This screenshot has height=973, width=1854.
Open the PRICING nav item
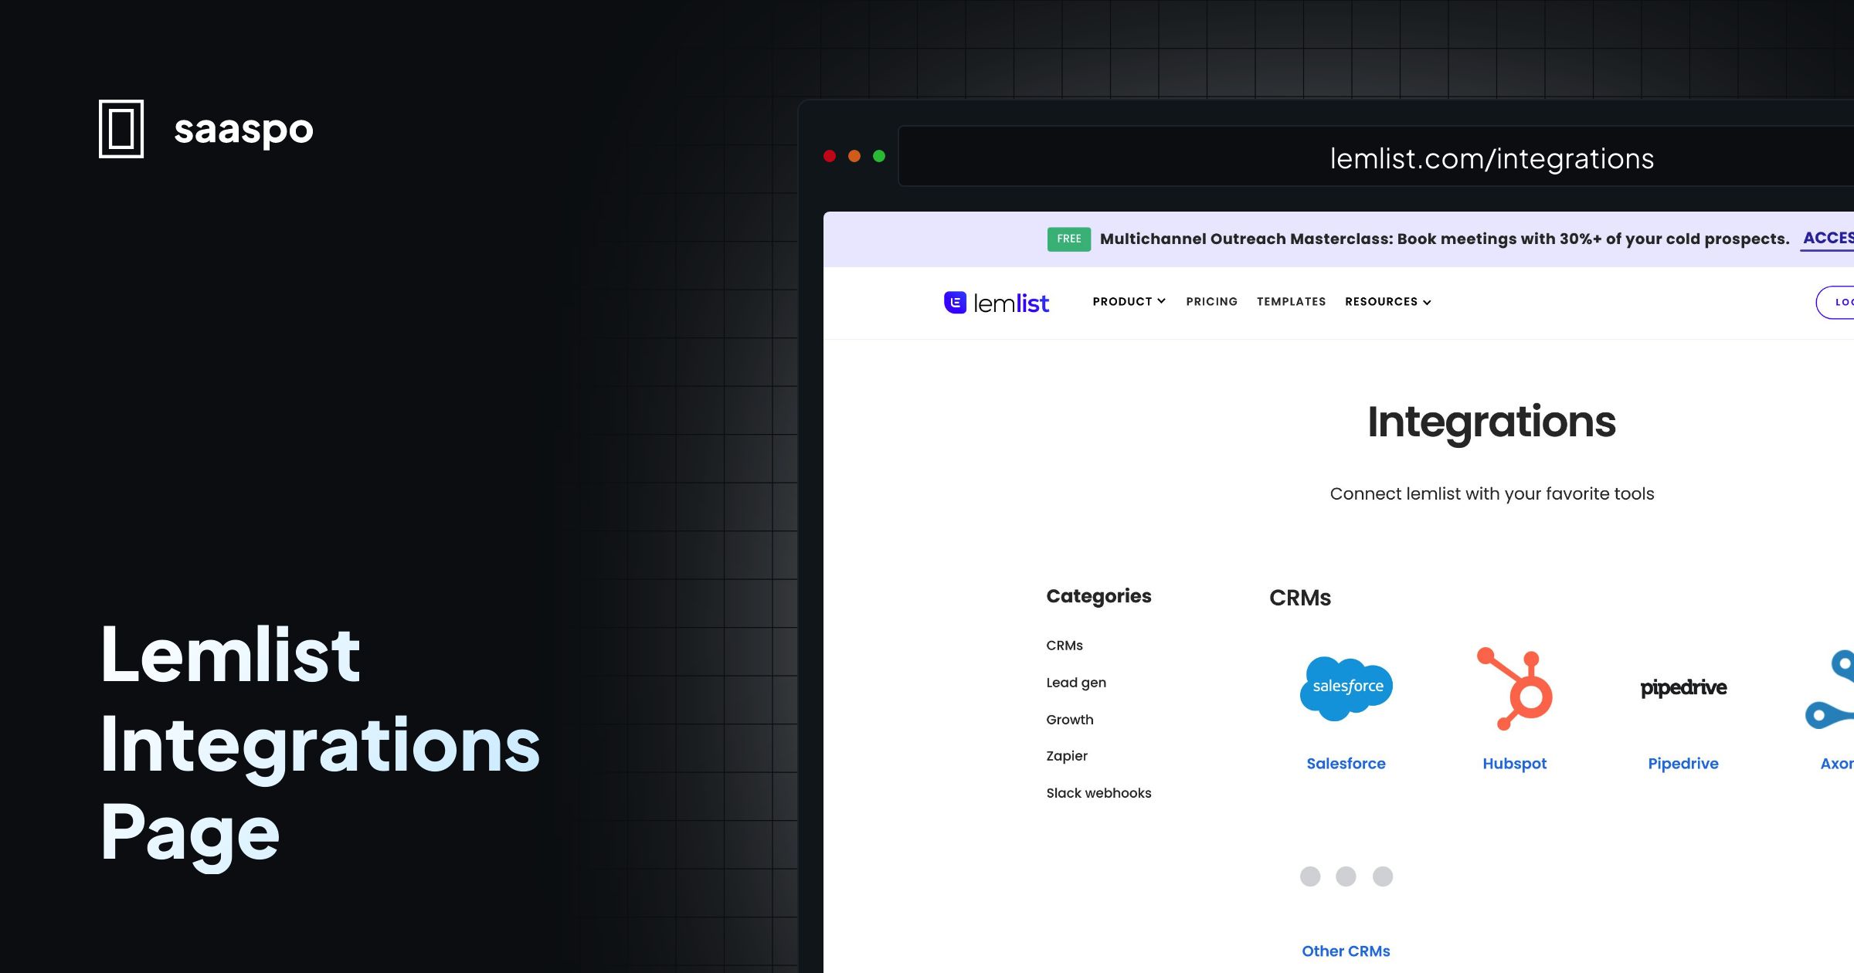[1211, 302]
